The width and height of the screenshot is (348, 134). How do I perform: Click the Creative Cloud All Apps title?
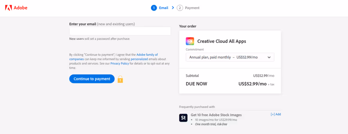tap(221, 41)
